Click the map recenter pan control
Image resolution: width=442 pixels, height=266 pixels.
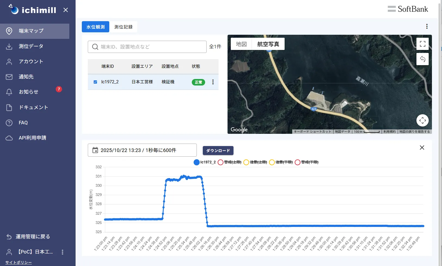(422, 121)
